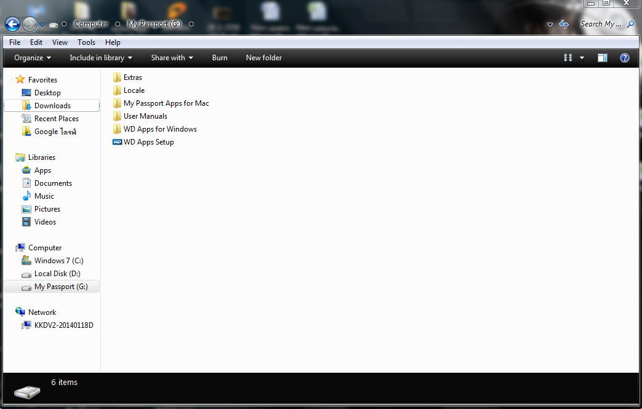Select the Locale folder icon
642x409 pixels.
[117, 90]
